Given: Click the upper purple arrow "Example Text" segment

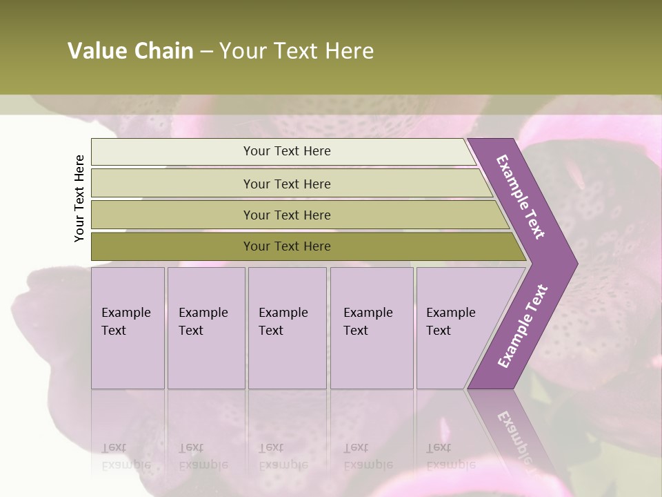Looking at the screenshot, I should pyautogui.click(x=522, y=197).
